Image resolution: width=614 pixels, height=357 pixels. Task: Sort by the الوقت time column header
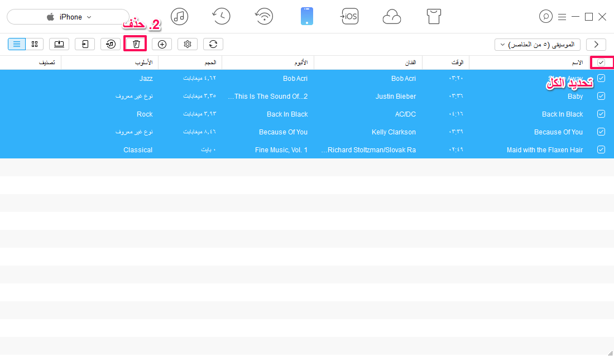tap(457, 62)
